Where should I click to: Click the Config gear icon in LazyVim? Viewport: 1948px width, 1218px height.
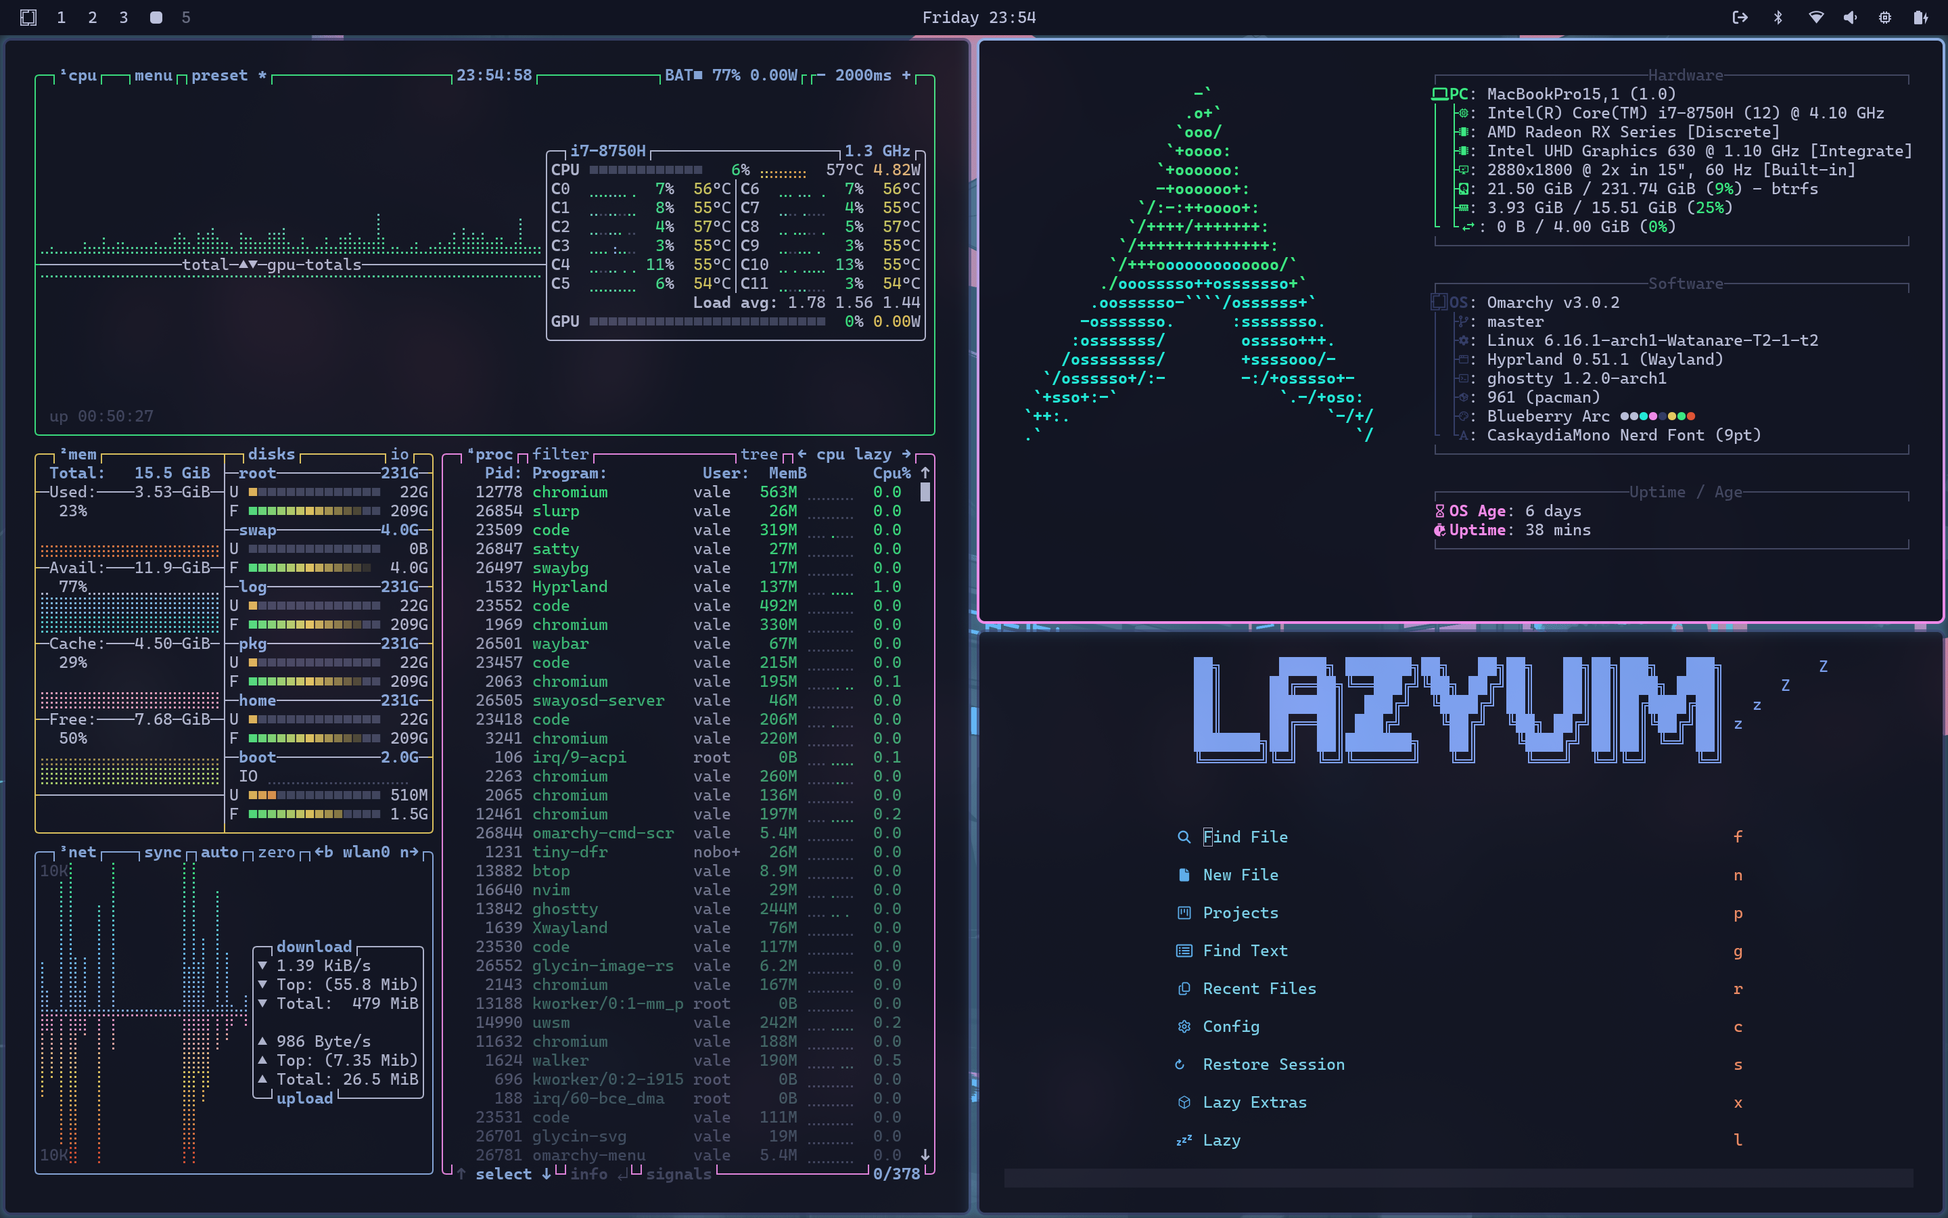[1183, 1027]
